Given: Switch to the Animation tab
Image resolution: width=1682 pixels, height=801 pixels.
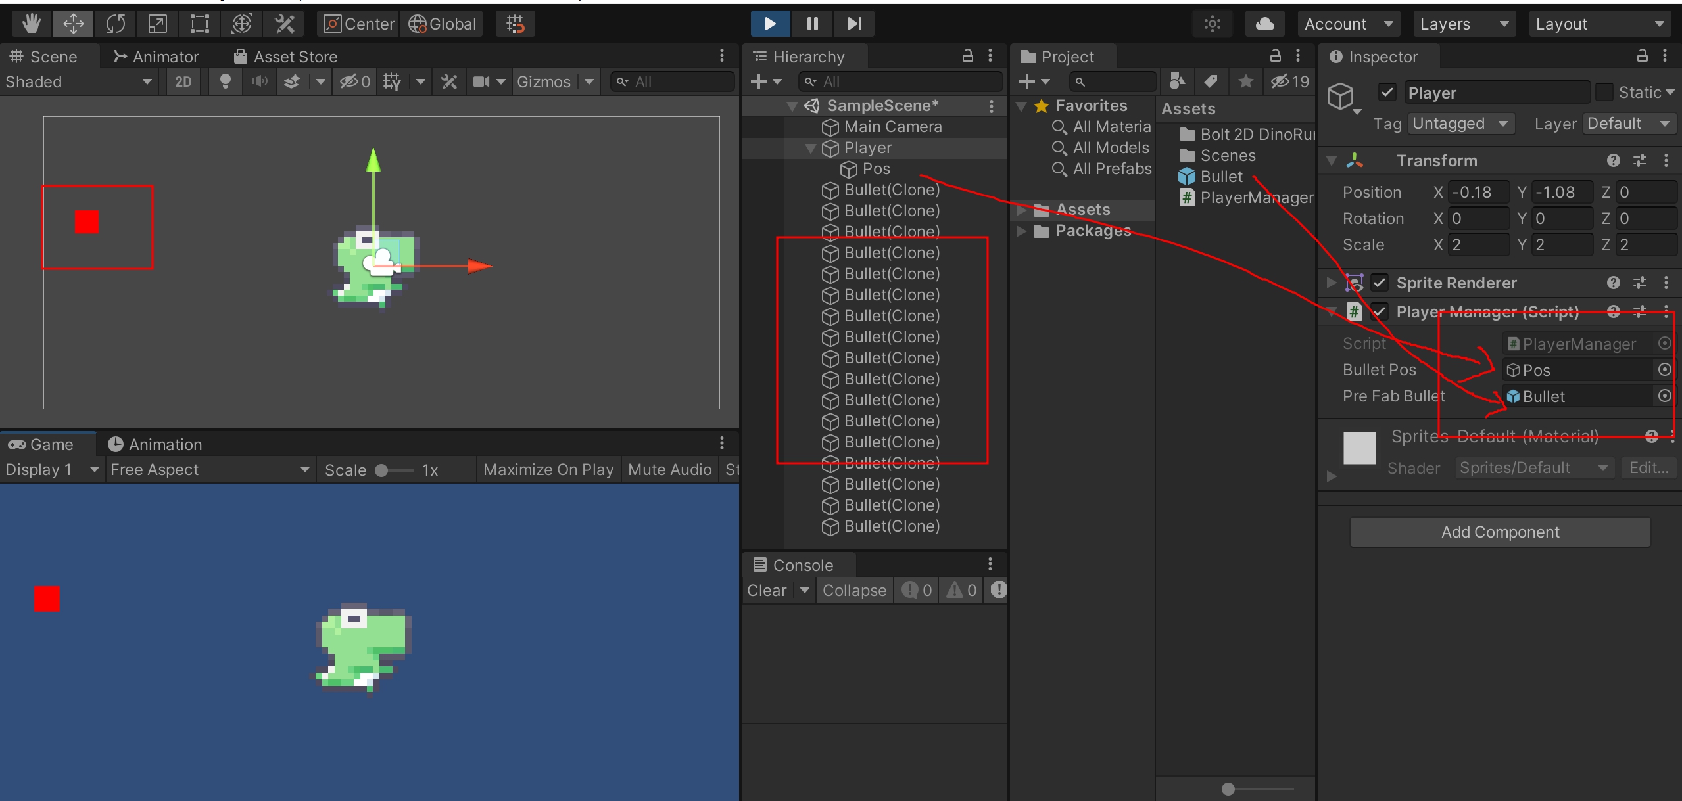Looking at the screenshot, I should pos(155,444).
